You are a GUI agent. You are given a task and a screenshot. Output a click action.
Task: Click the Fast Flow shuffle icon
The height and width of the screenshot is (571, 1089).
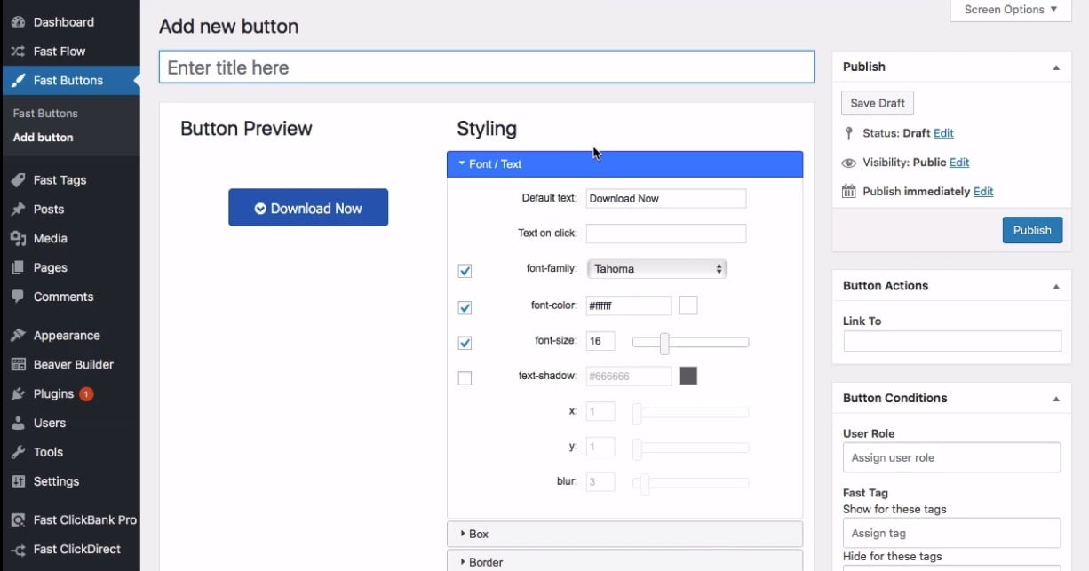click(x=18, y=52)
